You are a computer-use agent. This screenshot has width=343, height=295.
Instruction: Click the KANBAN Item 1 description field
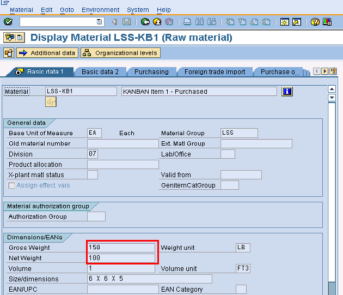click(199, 91)
